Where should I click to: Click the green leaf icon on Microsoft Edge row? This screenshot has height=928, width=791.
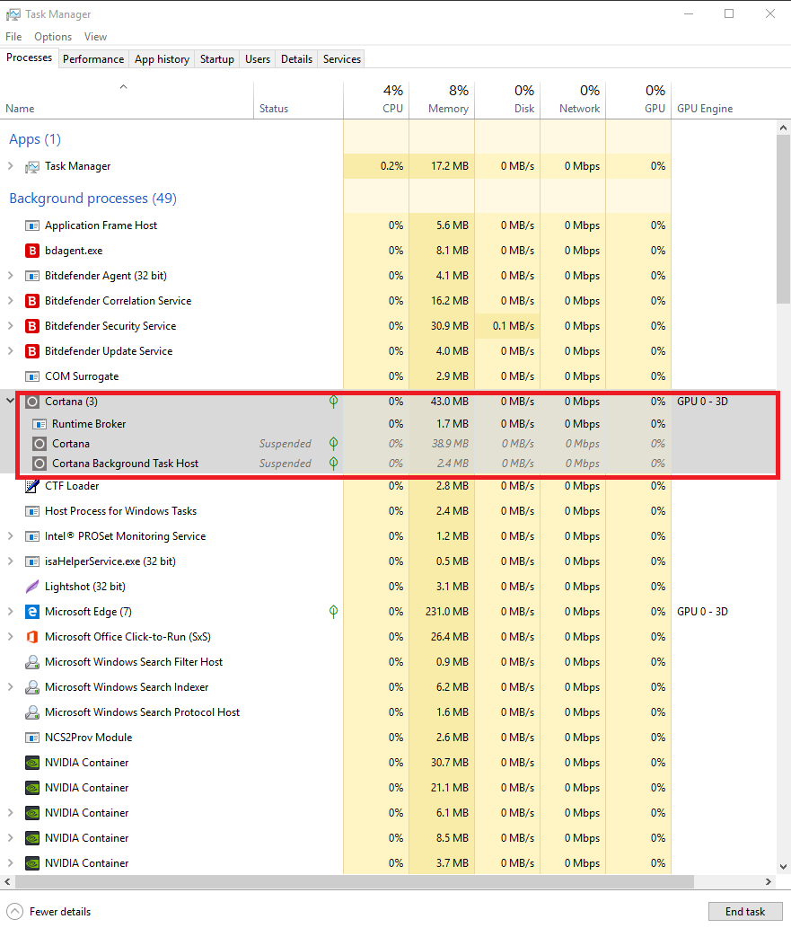334,612
